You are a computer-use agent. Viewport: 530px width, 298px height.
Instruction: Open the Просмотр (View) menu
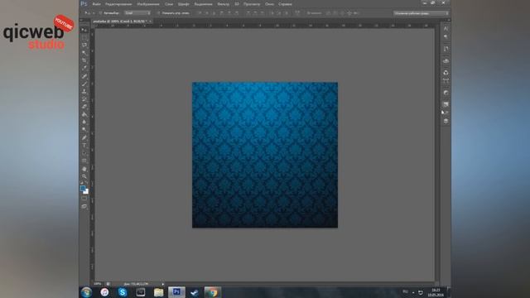coord(252,4)
